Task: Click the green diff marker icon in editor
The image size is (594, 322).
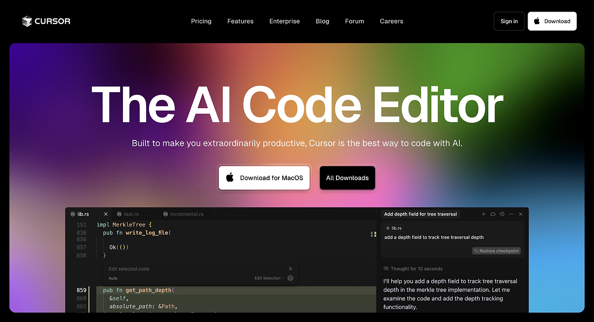Action: 374,234
